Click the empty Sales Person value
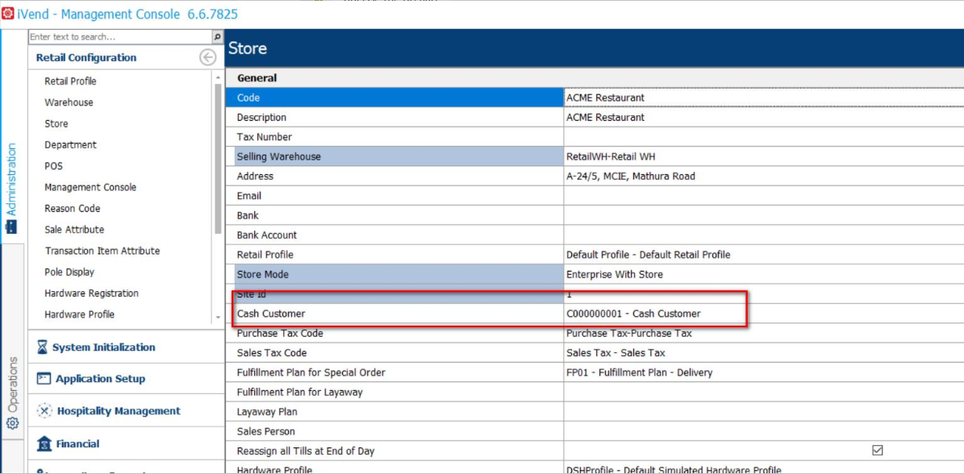964x474 pixels. [x=764, y=431]
